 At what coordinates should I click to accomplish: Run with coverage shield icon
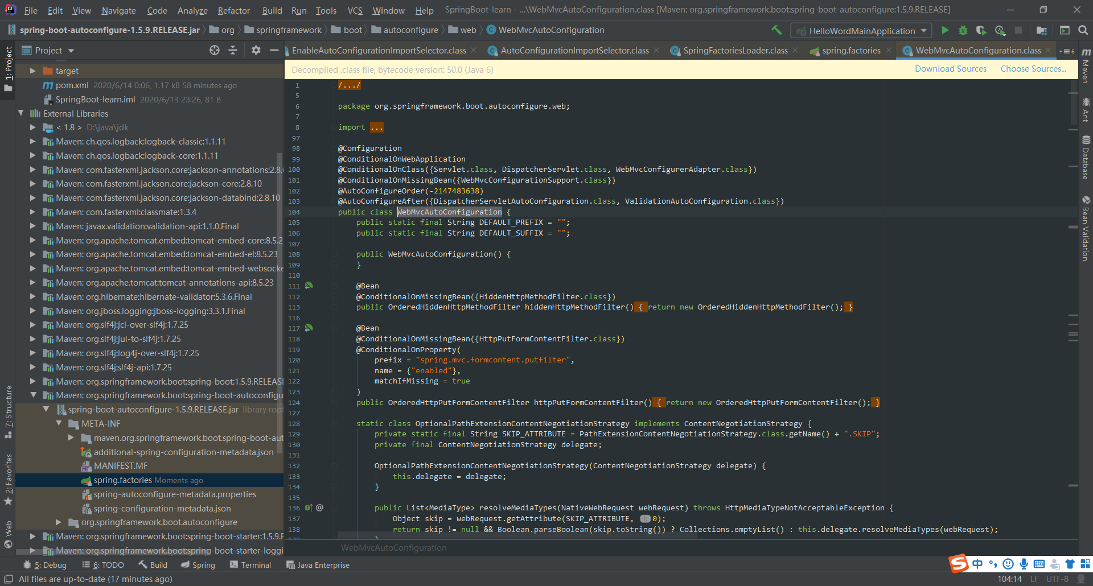point(981,30)
